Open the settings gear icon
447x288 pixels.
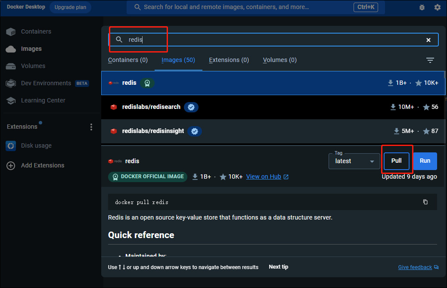(x=437, y=7)
